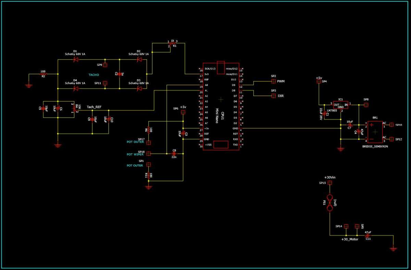The width and height of the screenshot is (411, 270).
Task: Select the C3 10uF capacitor
Action: click(x=183, y=133)
